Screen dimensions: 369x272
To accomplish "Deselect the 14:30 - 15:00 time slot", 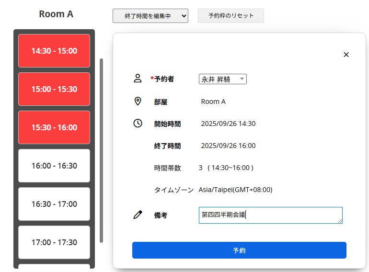I will click(54, 51).
